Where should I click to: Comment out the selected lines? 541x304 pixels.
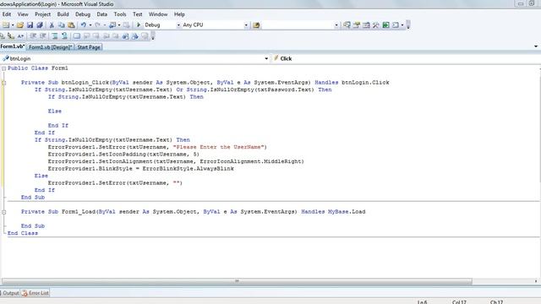[54, 35]
